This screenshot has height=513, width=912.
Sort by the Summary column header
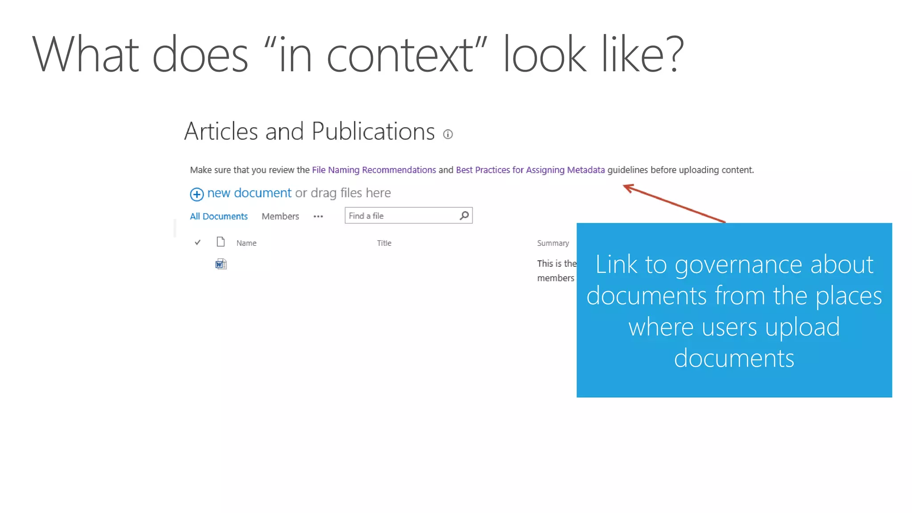click(553, 243)
